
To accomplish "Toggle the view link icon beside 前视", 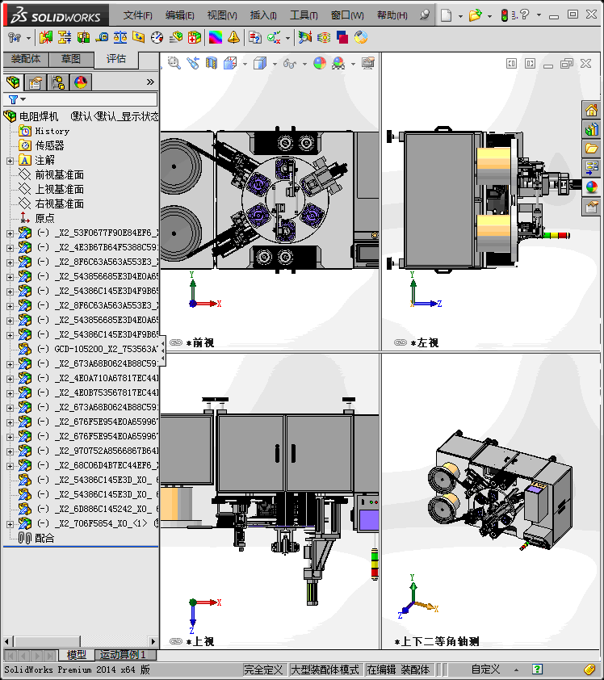I will [x=176, y=342].
